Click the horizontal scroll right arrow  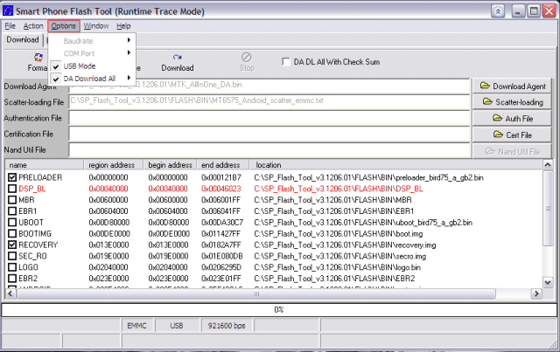point(536,293)
